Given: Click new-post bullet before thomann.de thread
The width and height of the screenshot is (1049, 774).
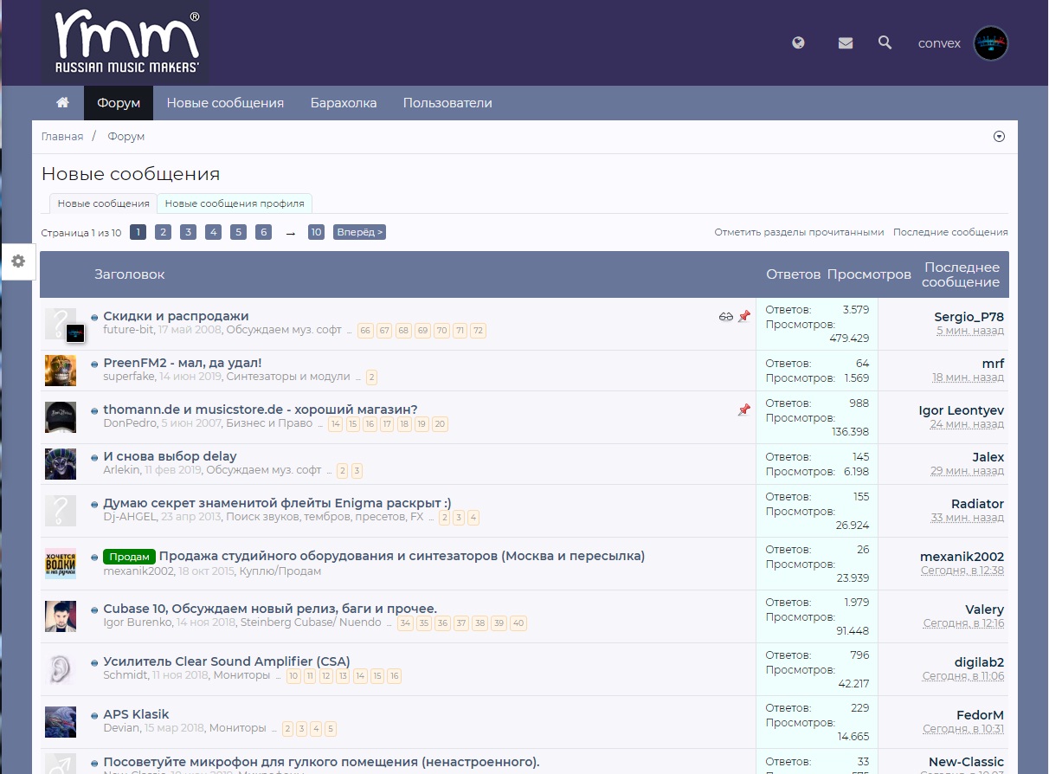Looking at the screenshot, I should [94, 411].
